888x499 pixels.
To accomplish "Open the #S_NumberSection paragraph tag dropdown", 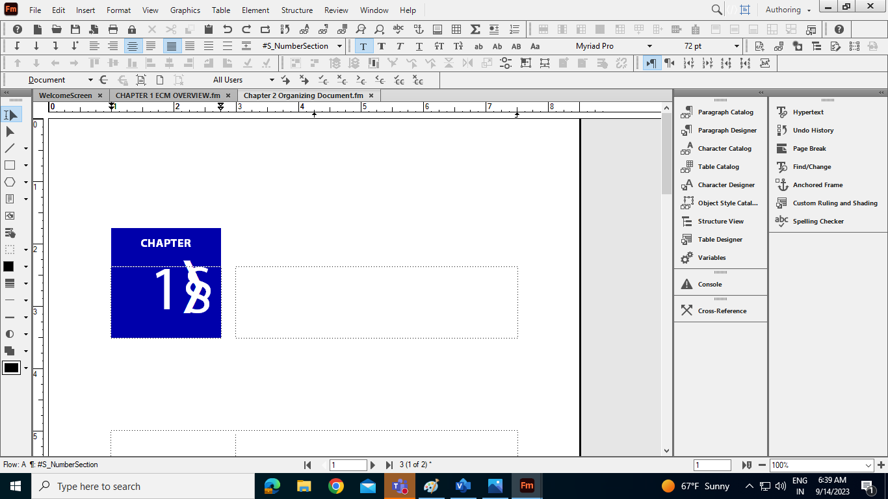I will (339, 46).
